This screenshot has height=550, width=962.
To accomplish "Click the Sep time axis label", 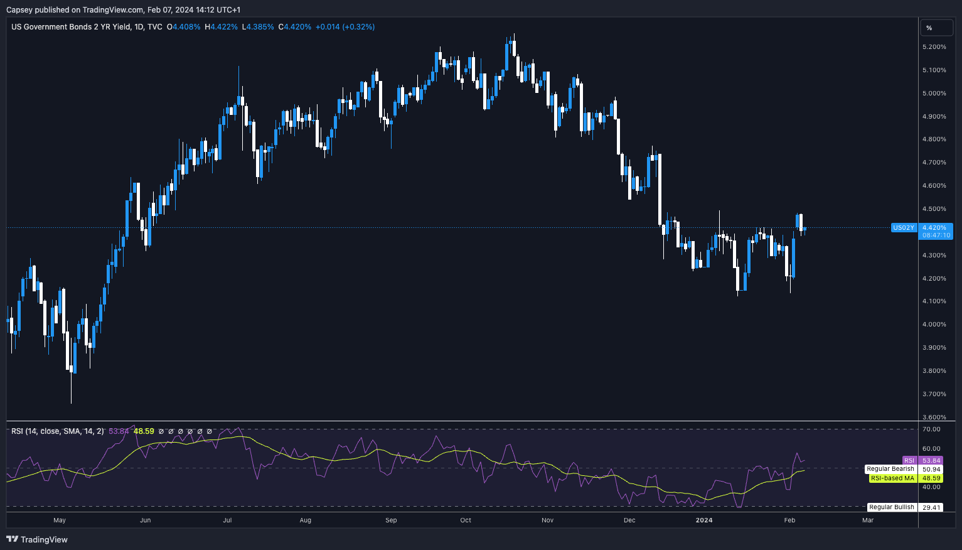I will [391, 520].
